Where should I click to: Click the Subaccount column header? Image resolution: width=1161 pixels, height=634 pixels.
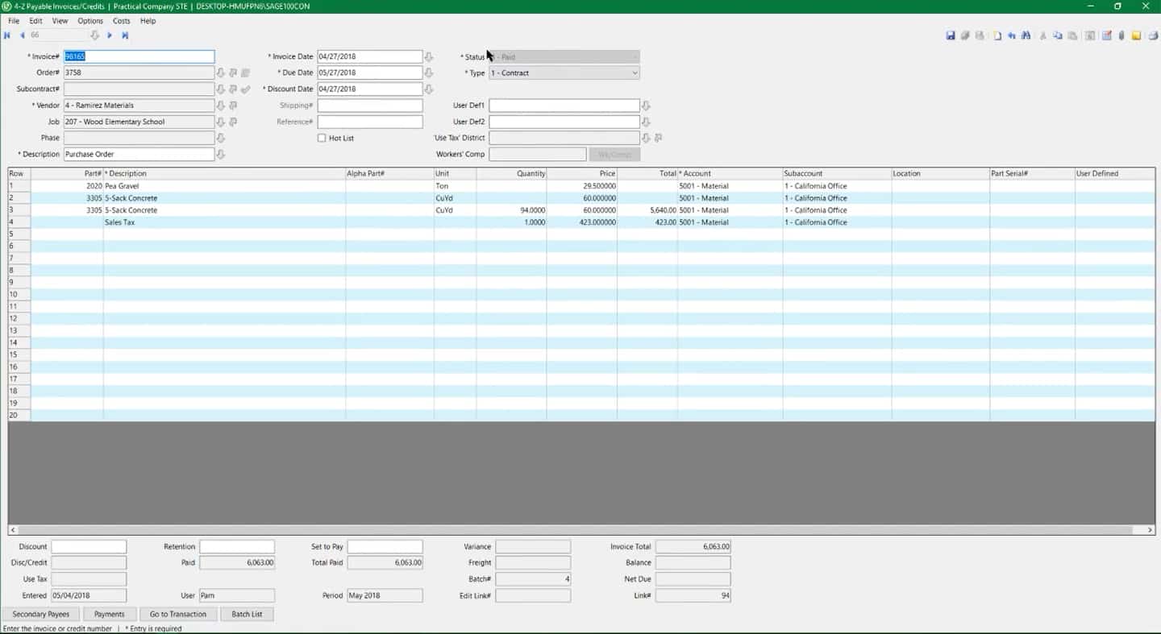pos(837,174)
